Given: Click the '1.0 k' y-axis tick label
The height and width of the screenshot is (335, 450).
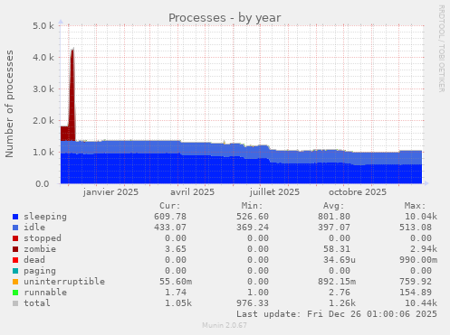Looking at the screenshot, I should coord(43,153).
